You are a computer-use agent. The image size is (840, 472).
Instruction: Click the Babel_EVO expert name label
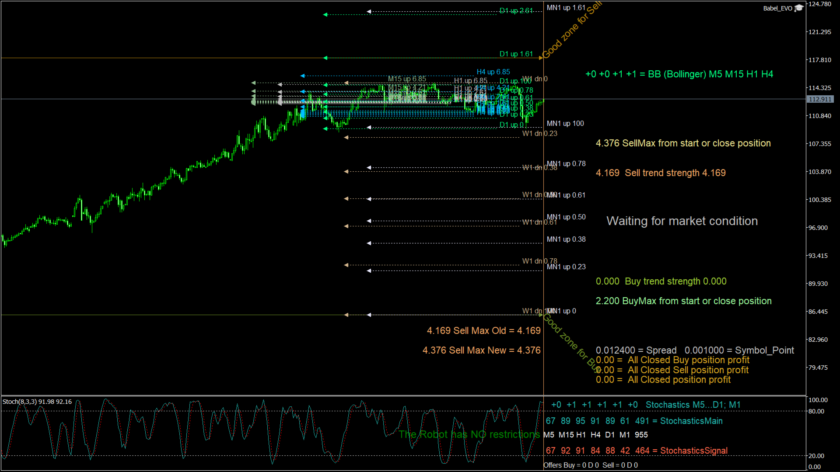(x=777, y=8)
